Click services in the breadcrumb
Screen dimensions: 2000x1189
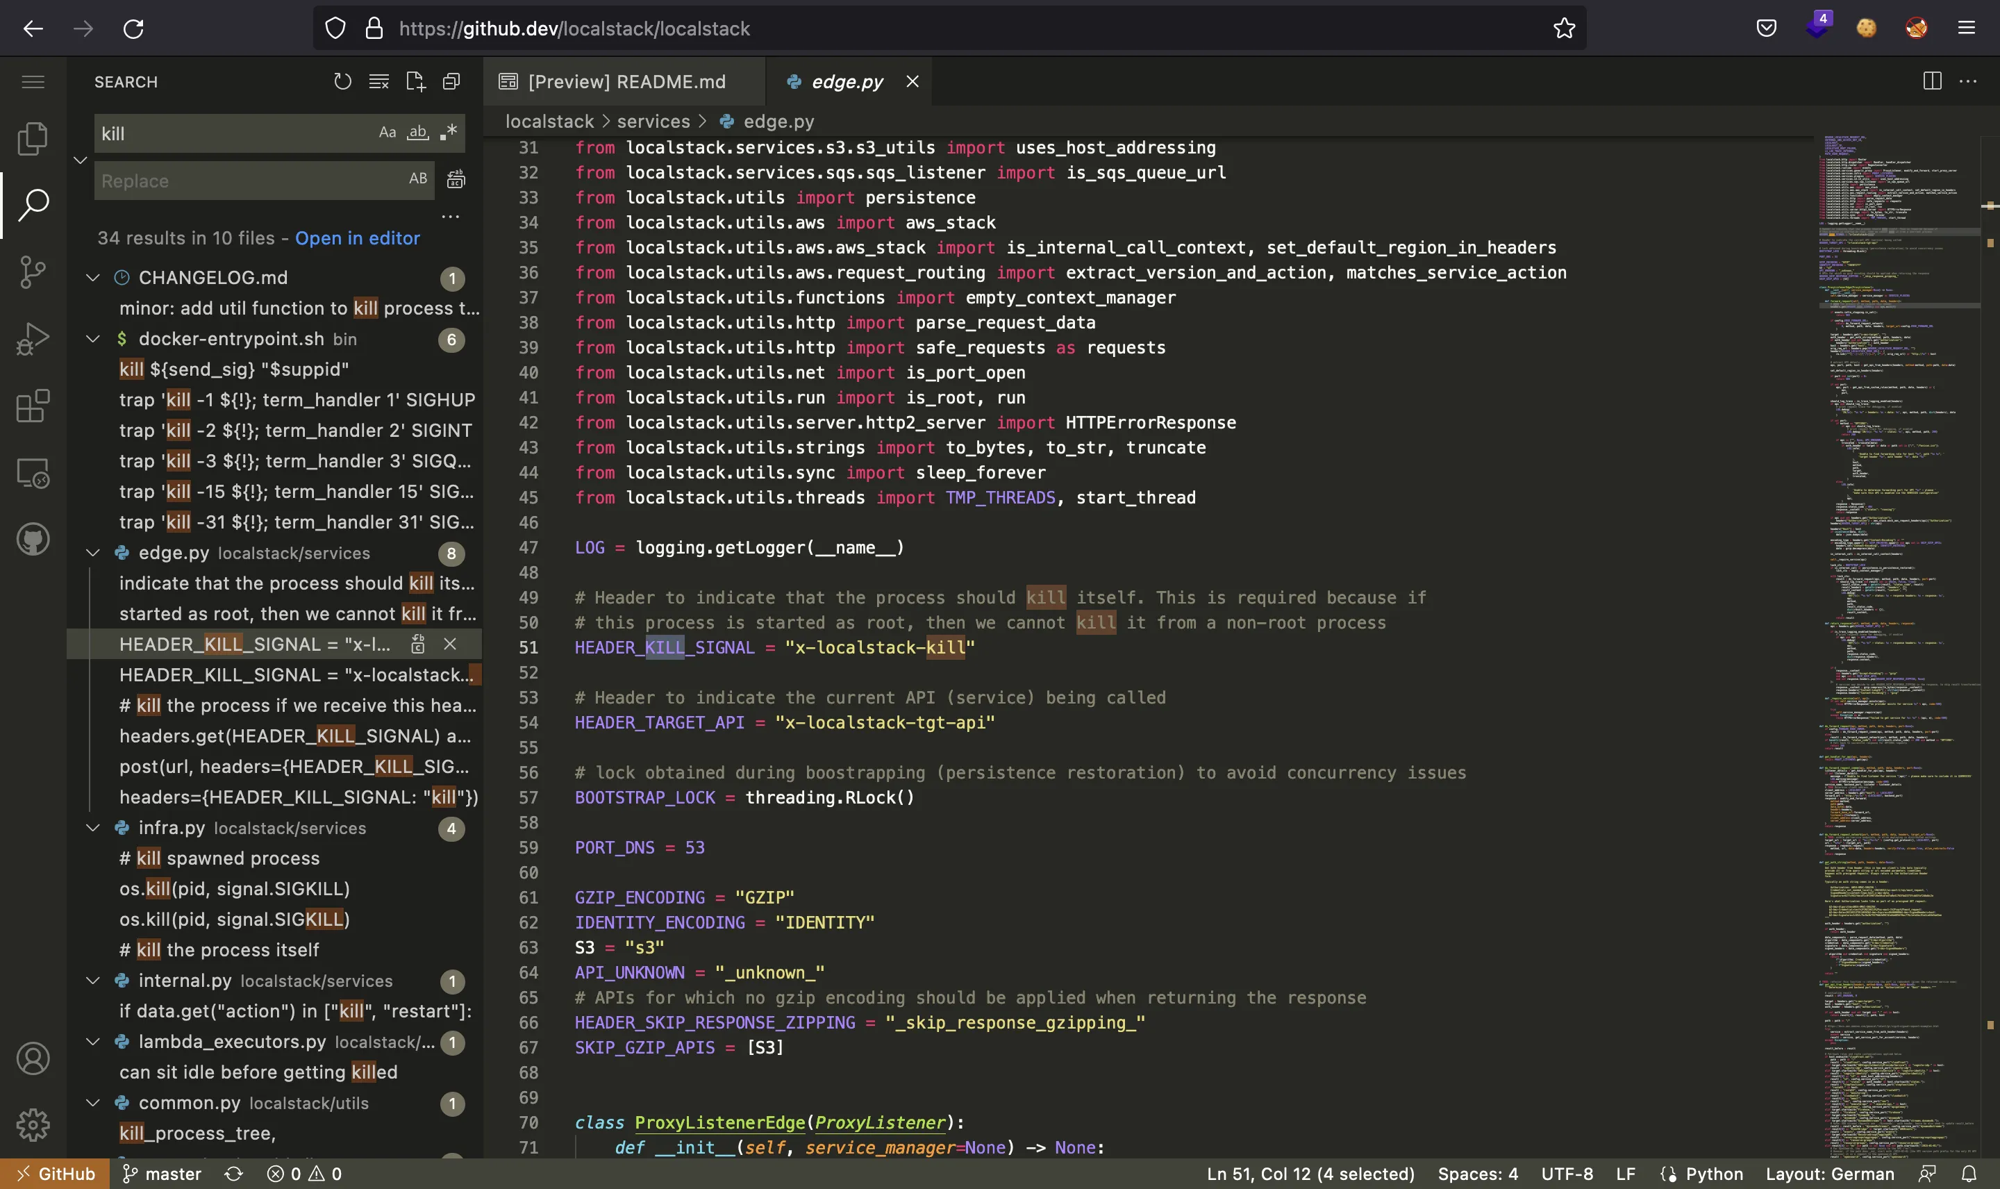coord(653,121)
